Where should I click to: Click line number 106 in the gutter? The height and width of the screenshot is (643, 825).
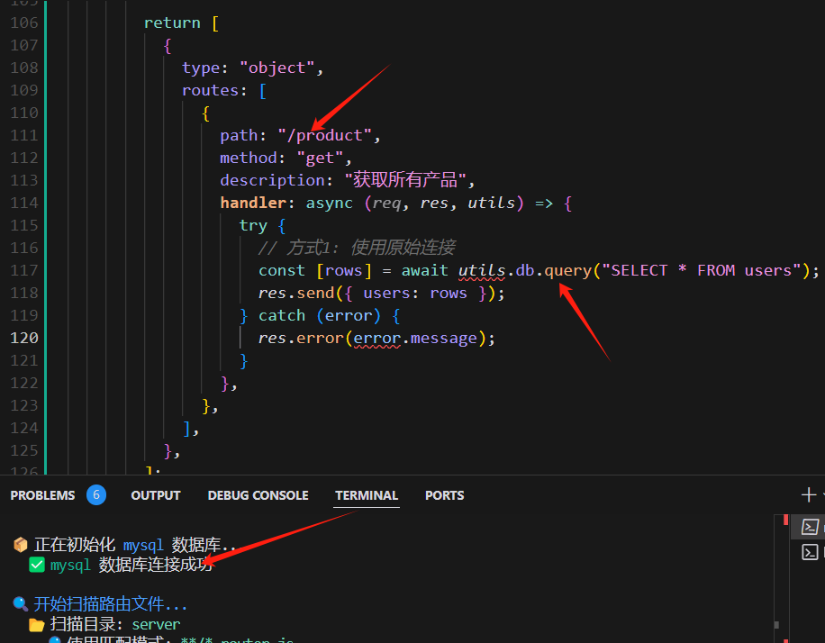click(24, 23)
